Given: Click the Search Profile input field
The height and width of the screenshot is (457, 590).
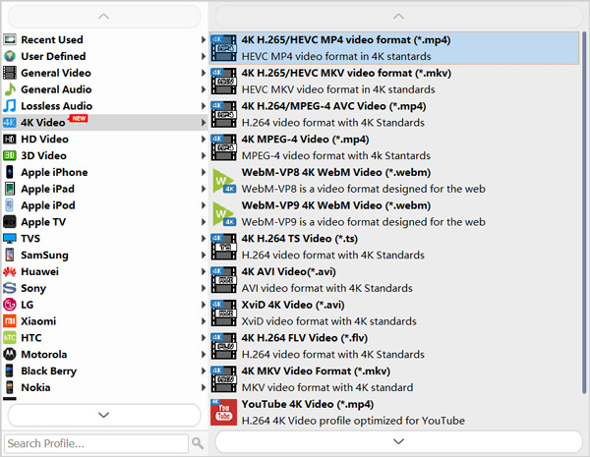Looking at the screenshot, I should [x=96, y=443].
